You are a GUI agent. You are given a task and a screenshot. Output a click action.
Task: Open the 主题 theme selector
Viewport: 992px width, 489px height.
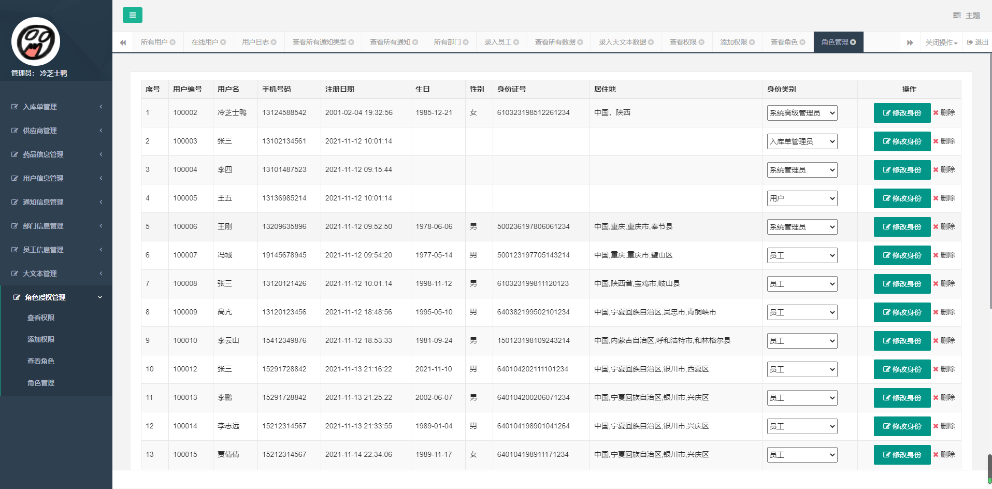click(x=967, y=16)
